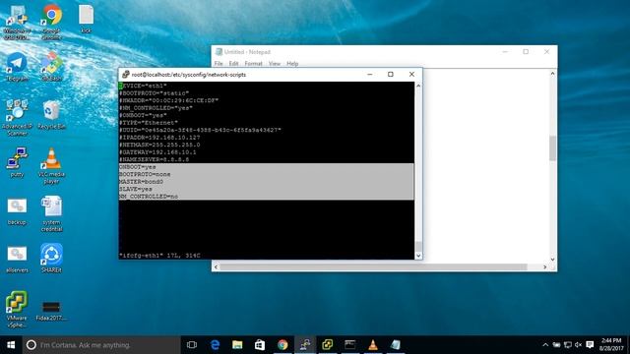
Task: Open the View menu in Notepad
Action: pyautogui.click(x=275, y=63)
